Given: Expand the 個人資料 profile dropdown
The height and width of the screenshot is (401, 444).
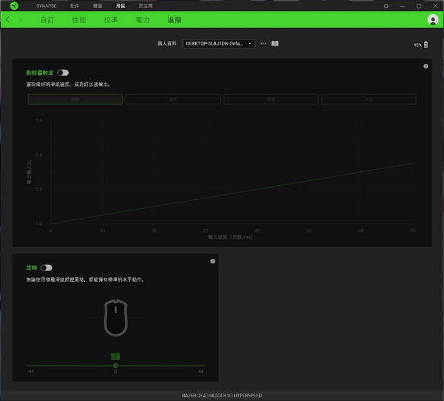Looking at the screenshot, I should tap(219, 44).
